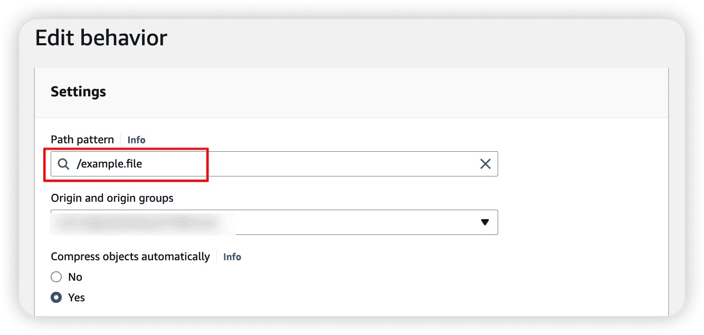Click the /example.file text in the field

point(109,164)
